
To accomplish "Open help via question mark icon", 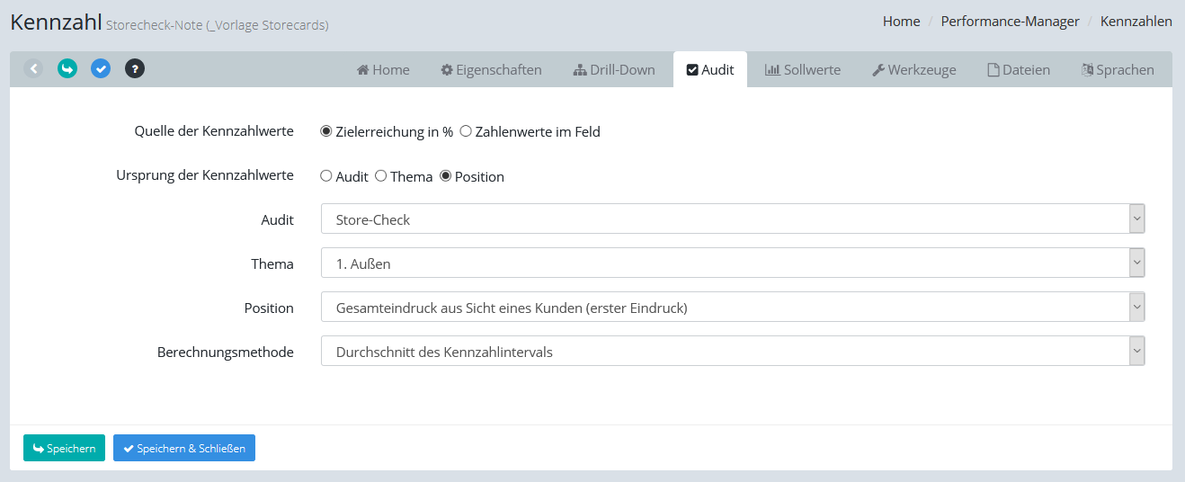I will (x=135, y=68).
